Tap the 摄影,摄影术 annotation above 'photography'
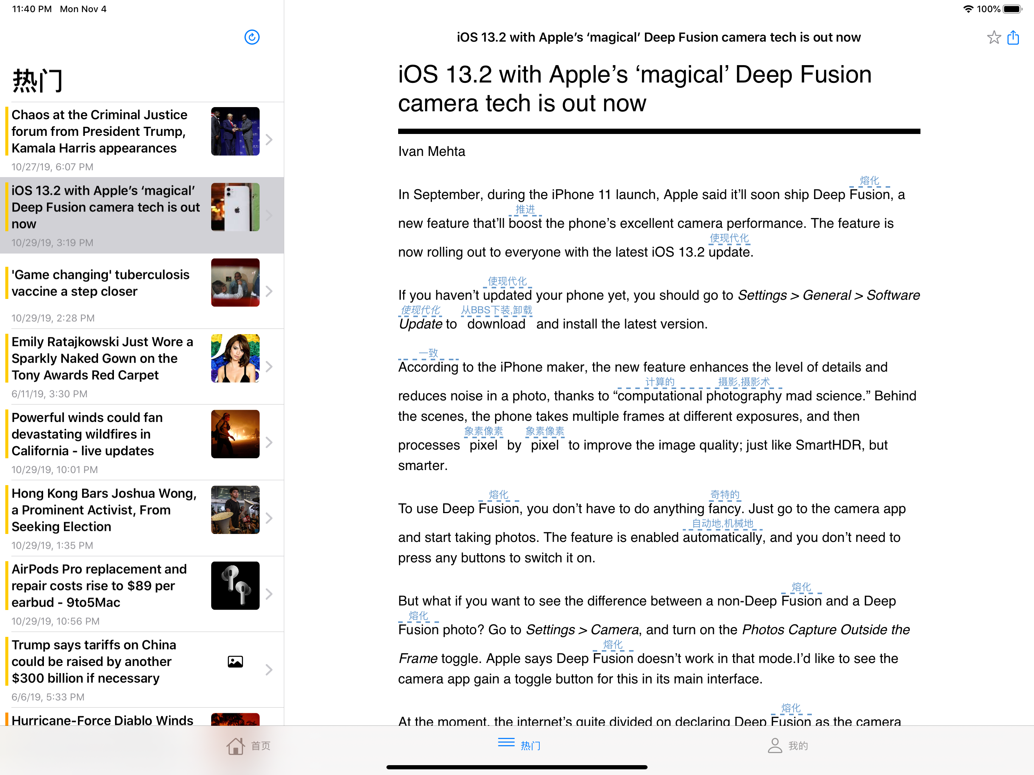1034x775 pixels. [744, 382]
